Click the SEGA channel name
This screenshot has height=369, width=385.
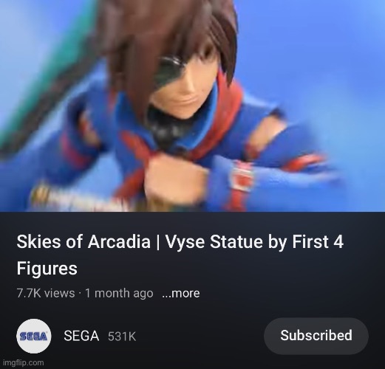(81, 336)
